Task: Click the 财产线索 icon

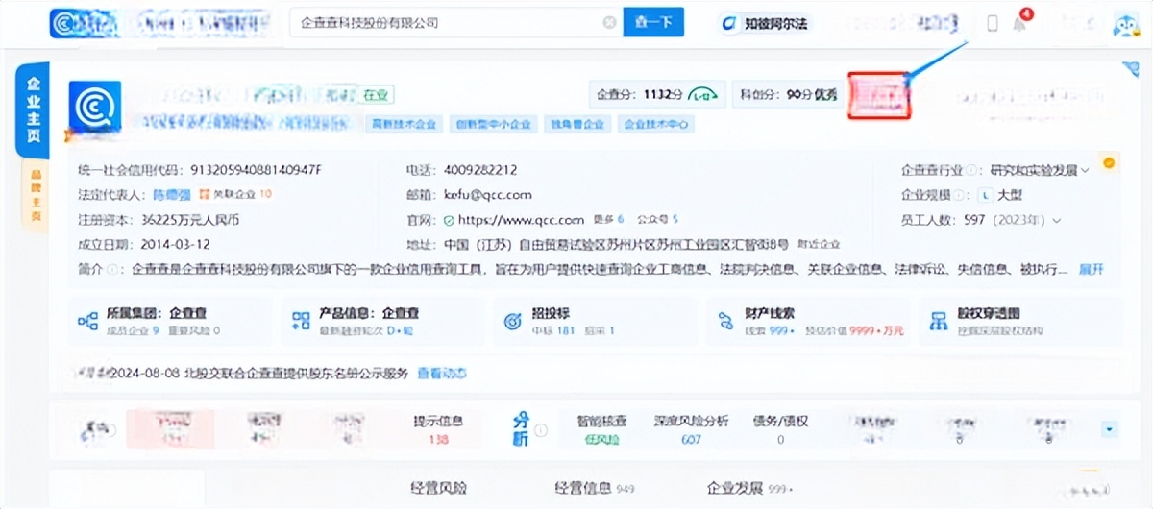Action: pyautogui.click(x=727, y=322)
